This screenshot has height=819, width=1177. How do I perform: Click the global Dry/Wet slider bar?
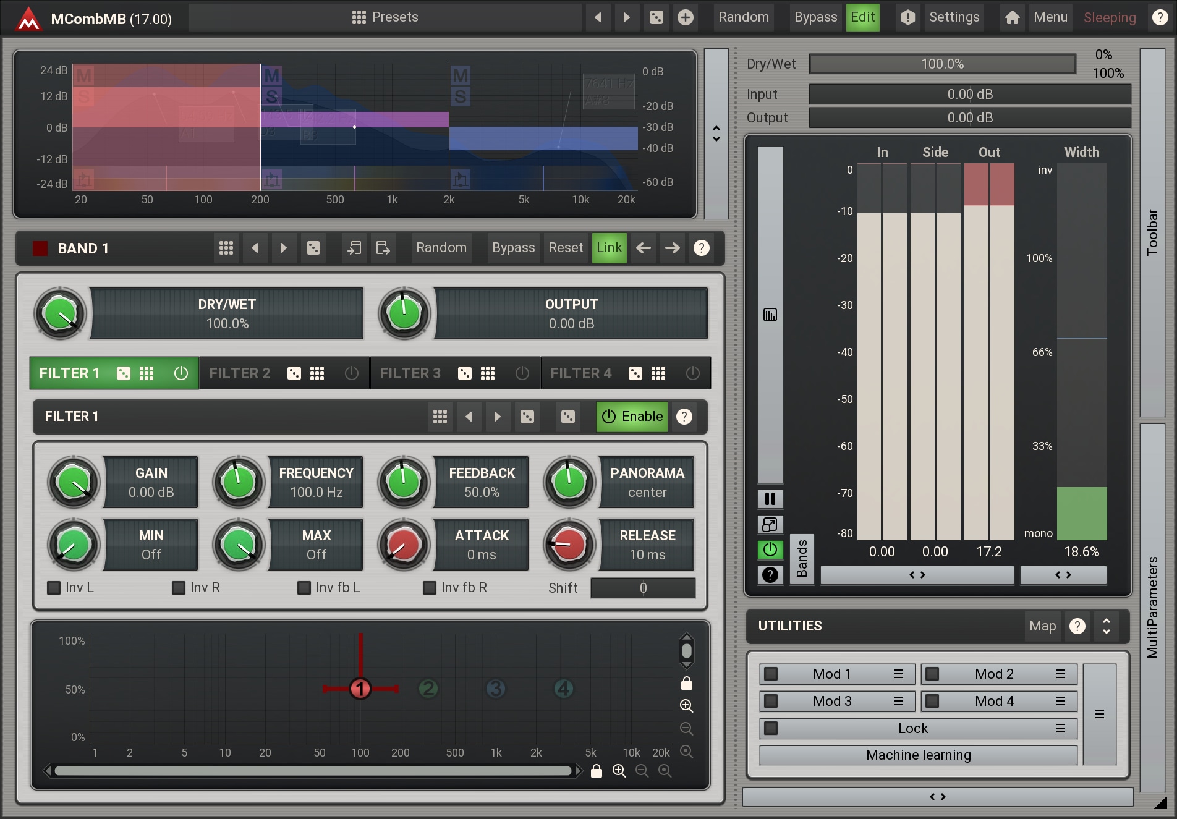[942, 64]
